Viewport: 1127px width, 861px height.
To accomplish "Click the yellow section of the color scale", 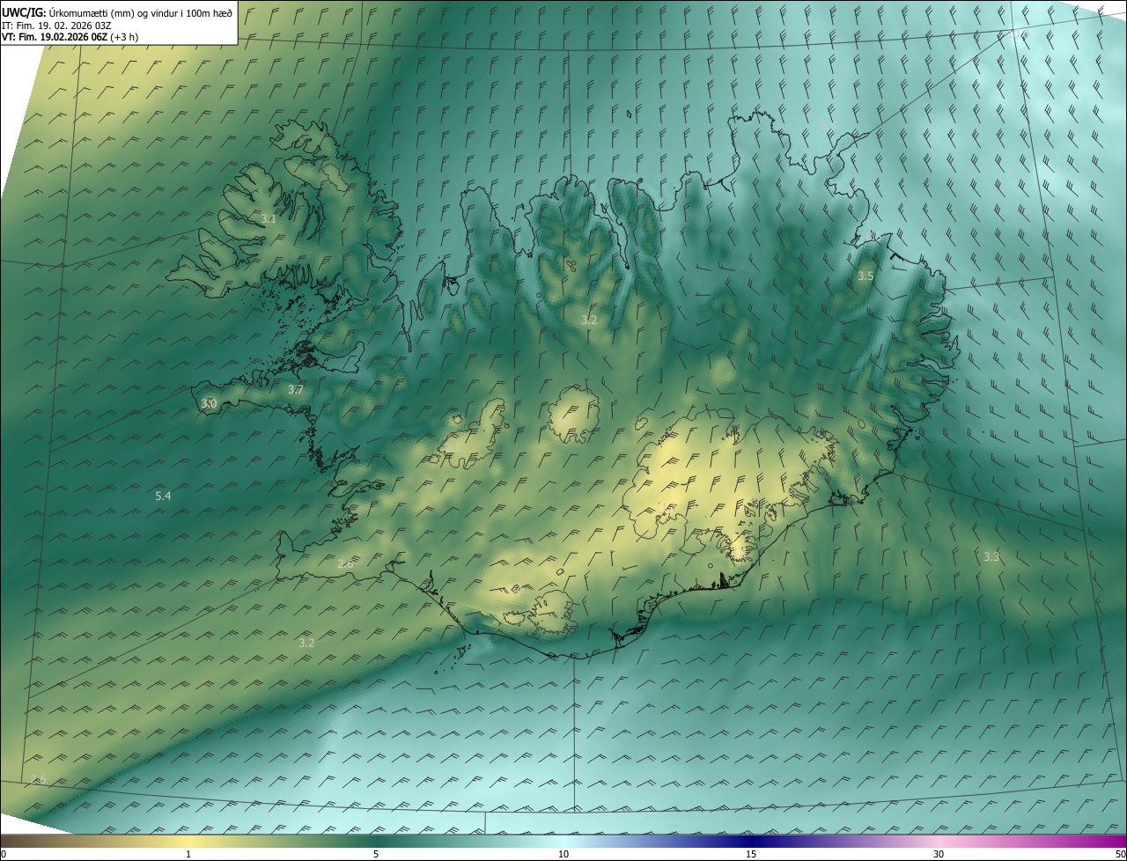I will click(x=188, y=841).
